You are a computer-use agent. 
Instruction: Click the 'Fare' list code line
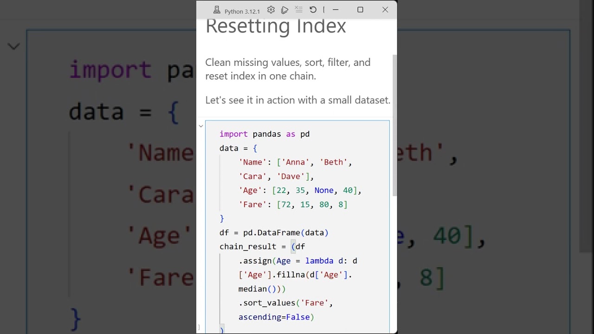click(293, 205)
